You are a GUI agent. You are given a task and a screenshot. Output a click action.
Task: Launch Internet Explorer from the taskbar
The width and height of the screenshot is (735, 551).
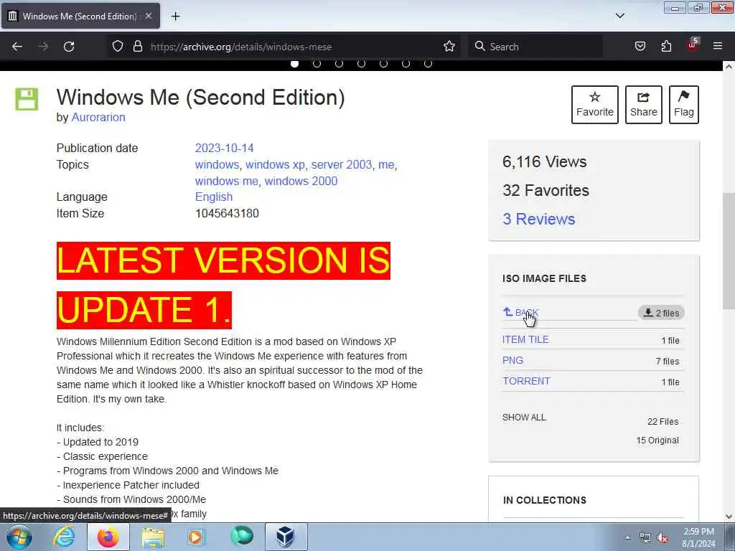pos(64,537)
